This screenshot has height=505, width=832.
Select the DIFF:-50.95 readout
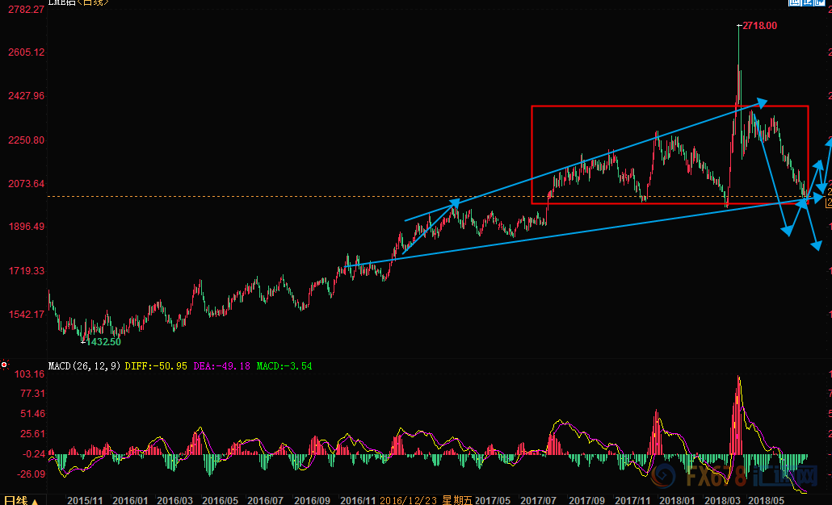tap(156, 366)
